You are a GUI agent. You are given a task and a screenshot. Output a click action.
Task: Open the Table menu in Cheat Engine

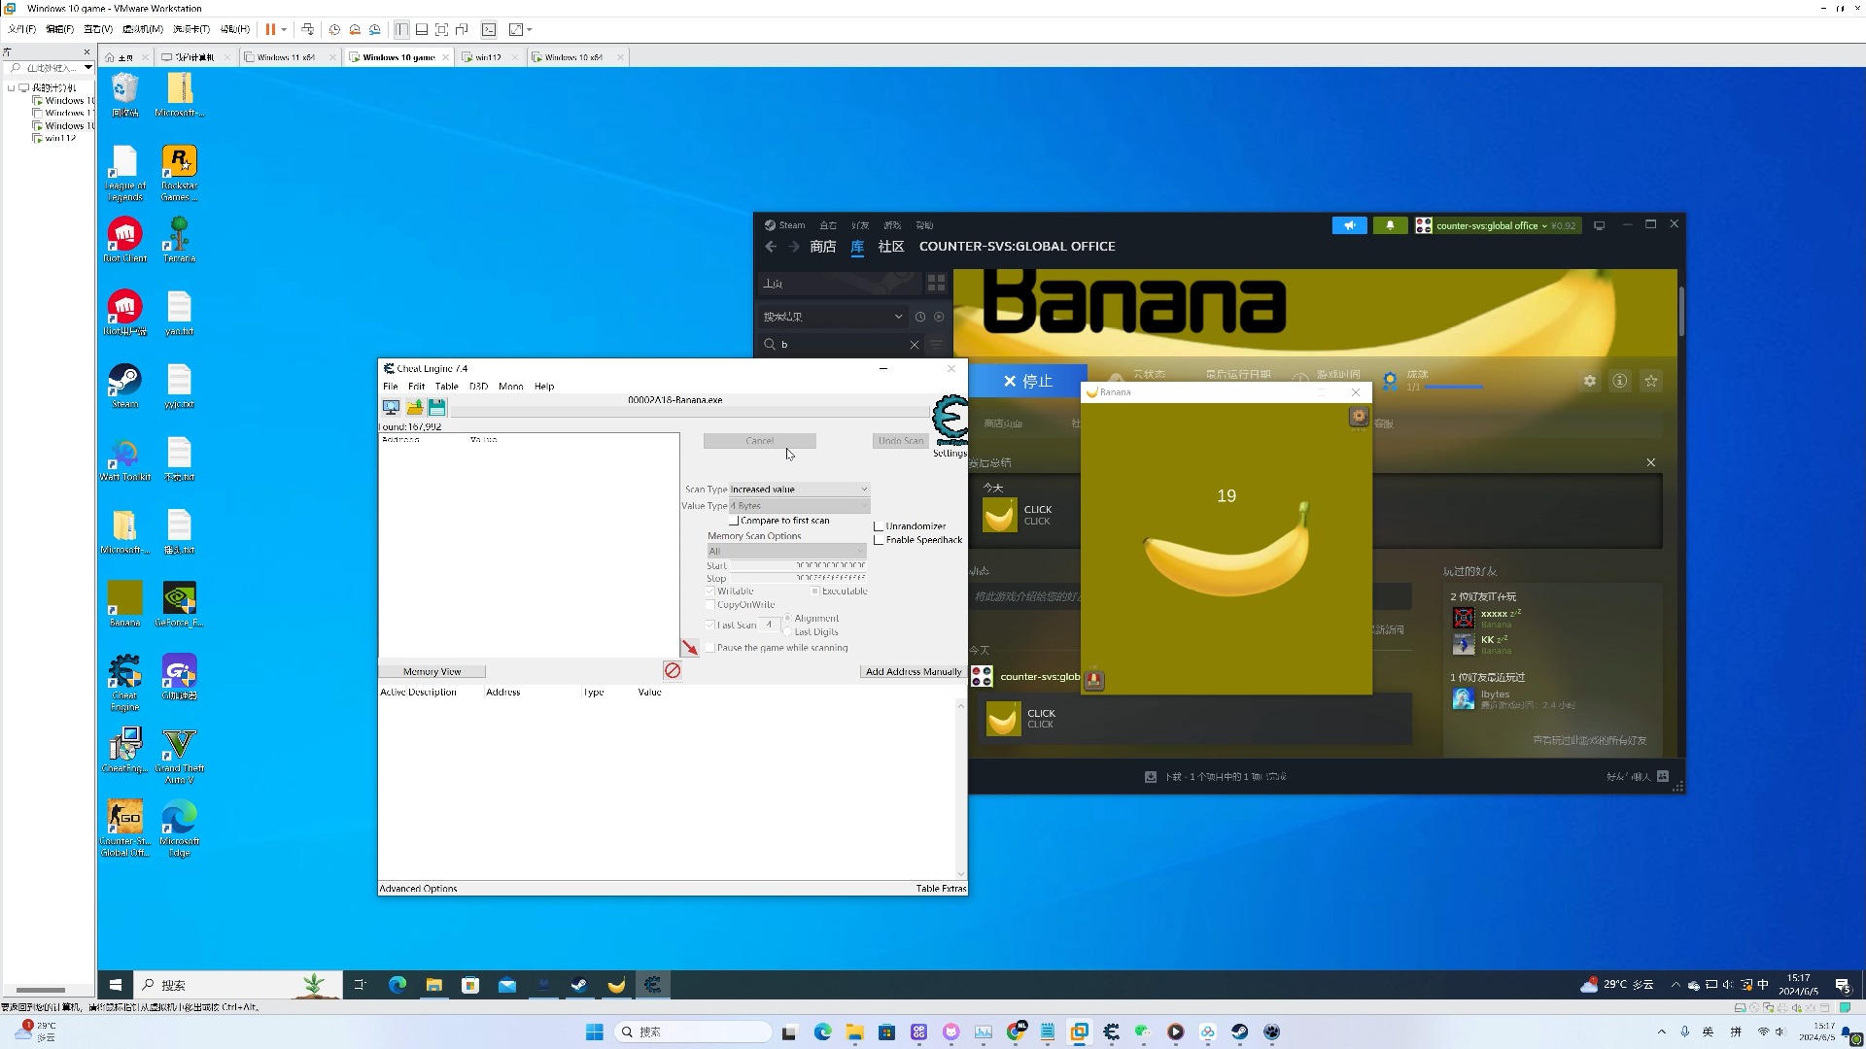pyautogui.click(x=446, y=387)
